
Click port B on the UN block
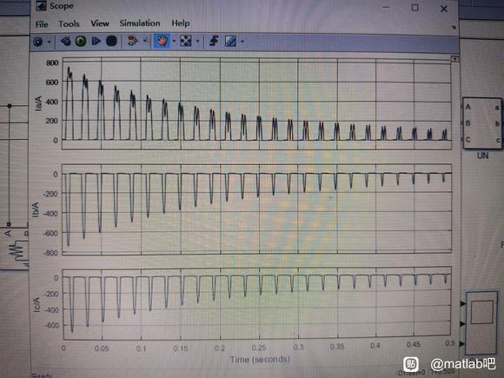[x=468, y=123]
